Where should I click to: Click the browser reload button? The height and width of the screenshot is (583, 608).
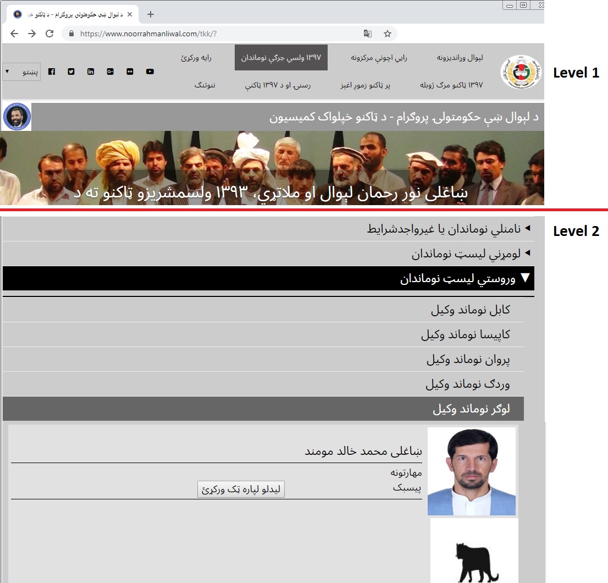click(49, 34)
